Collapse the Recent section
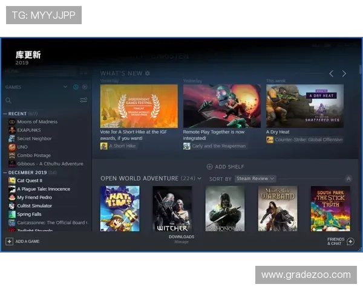Screen dimensions: 363x290 5,114
